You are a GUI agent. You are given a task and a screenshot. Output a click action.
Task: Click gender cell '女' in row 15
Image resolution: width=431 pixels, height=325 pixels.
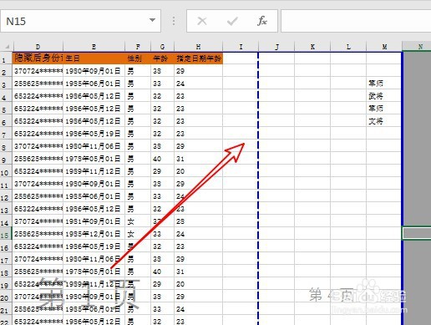[x=138, y=234]
